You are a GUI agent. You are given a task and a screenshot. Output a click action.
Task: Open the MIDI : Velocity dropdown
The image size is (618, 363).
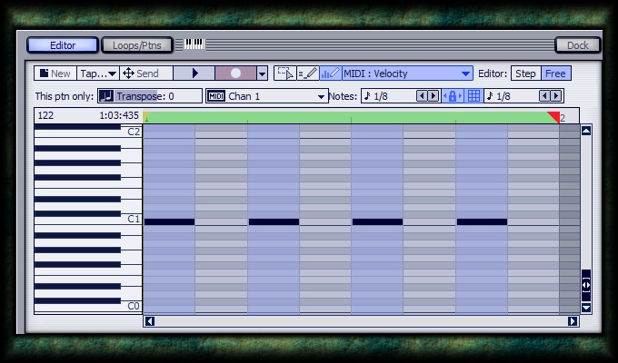407,74
